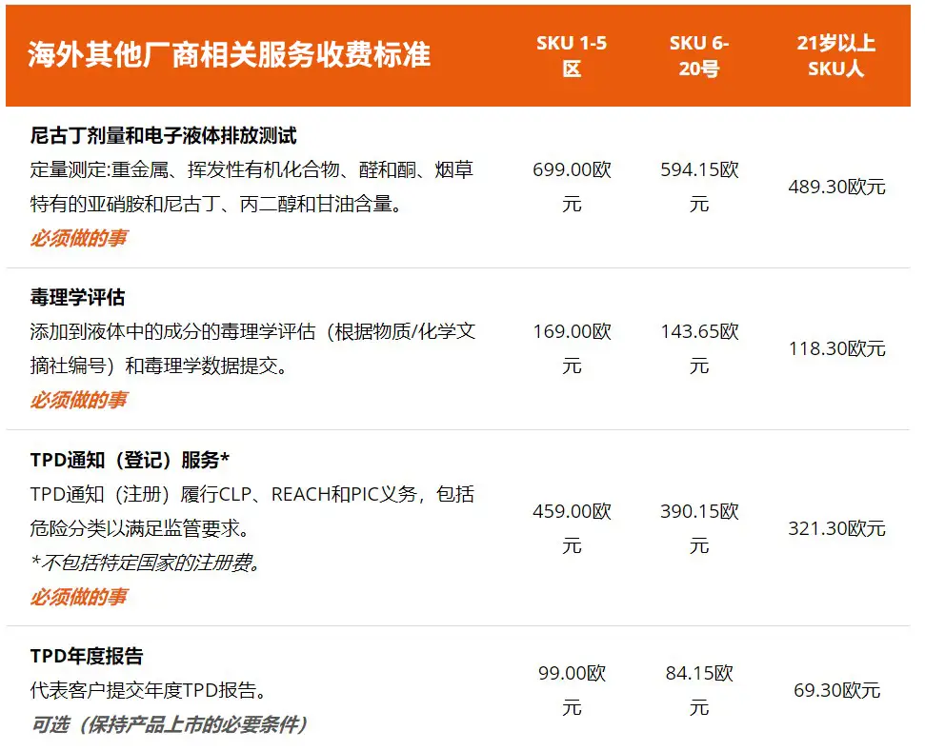Click description 添加到液体中的成分的毒理学评估
Viewport: 925px width, 751px height.
click(x=252, y=348)
